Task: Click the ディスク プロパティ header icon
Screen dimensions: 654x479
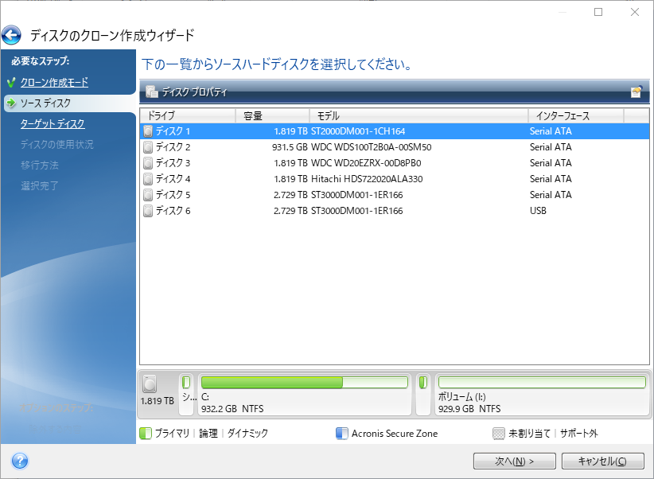Action: click(152, 92)
